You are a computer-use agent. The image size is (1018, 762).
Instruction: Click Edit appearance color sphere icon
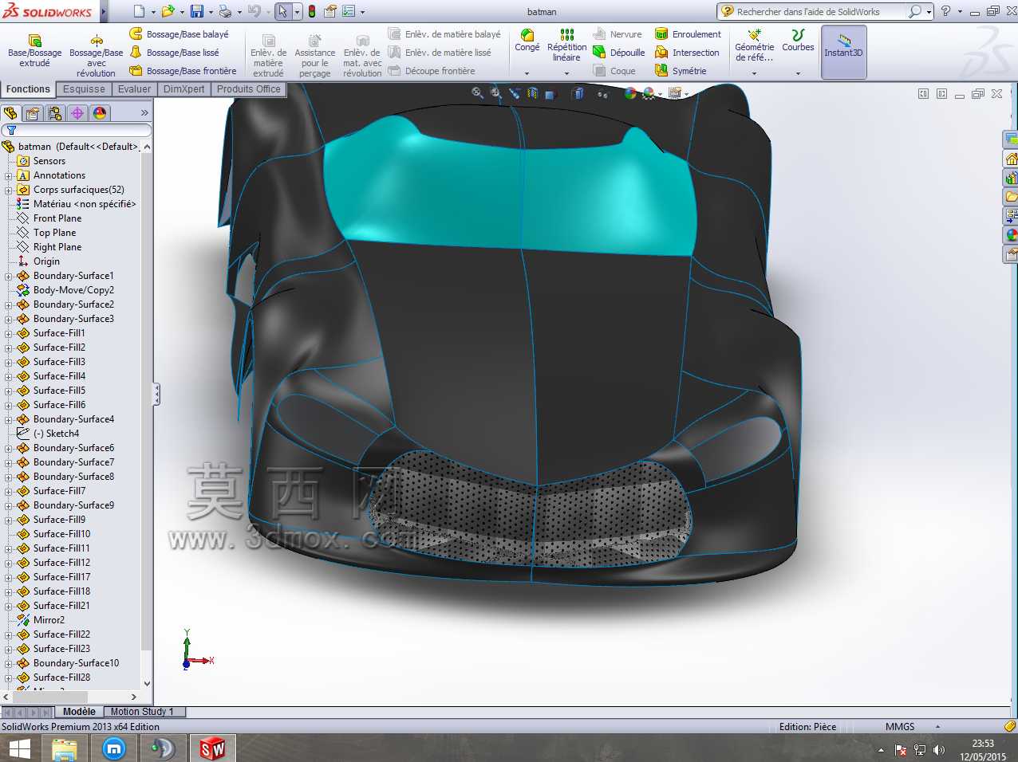[x=630, y=93]
